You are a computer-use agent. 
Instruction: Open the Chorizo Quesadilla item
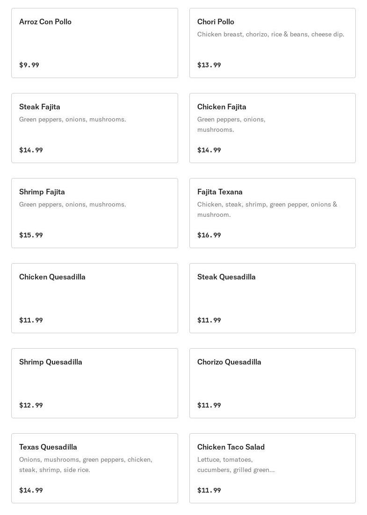pyautogui.click(x=272, y=383)
